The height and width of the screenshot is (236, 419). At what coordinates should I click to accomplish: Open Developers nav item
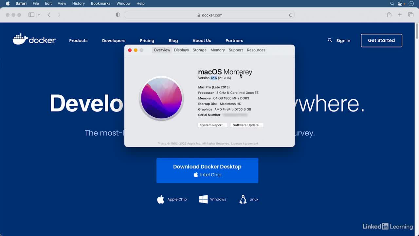(x=114, y=41)
